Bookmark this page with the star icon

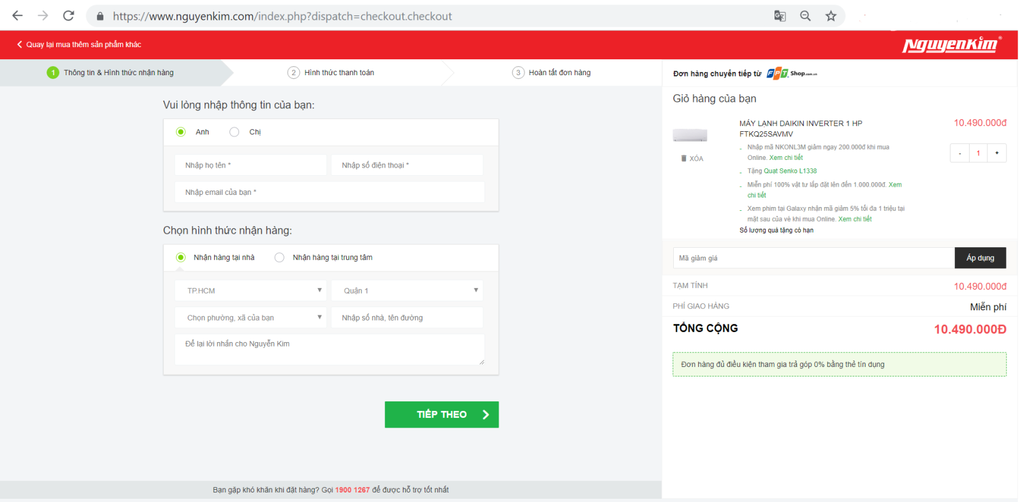pyautogui.click(x=831, y=16)
